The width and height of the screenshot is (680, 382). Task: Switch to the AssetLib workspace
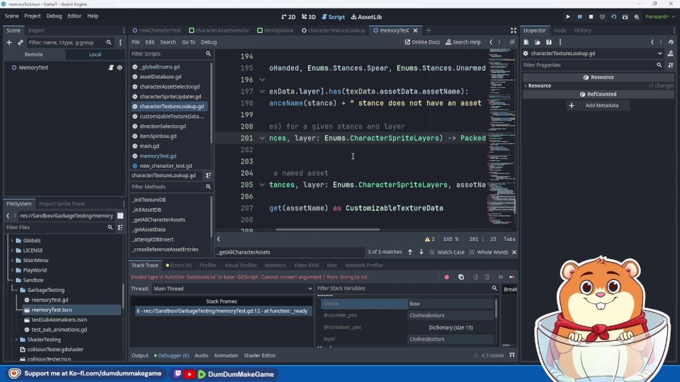coord(365,17)
